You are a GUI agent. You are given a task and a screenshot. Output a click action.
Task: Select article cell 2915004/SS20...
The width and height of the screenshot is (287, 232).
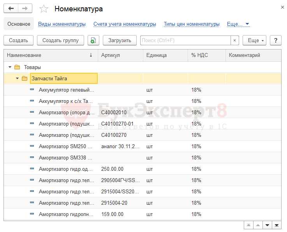pos(120,192)
